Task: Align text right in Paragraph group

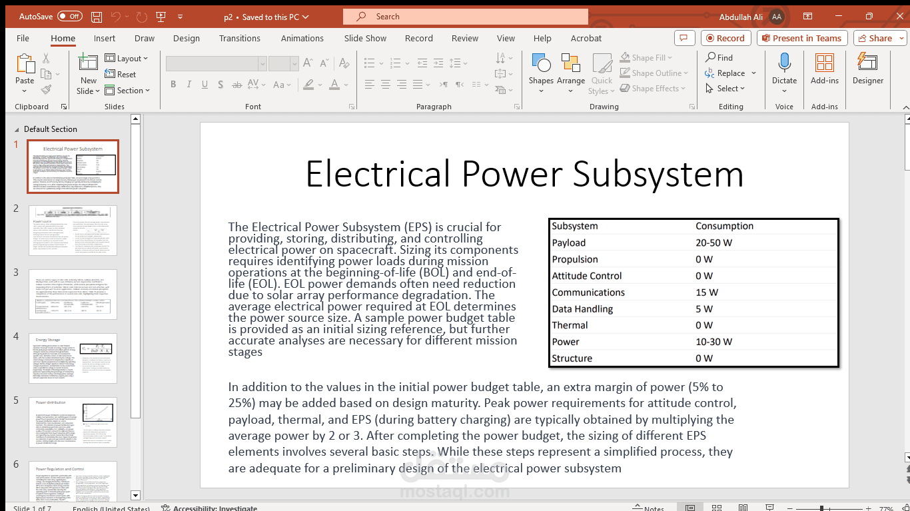Action: pyautogui.click(x=402, y=85)
